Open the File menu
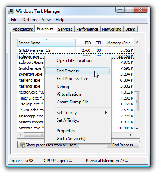 14,20
